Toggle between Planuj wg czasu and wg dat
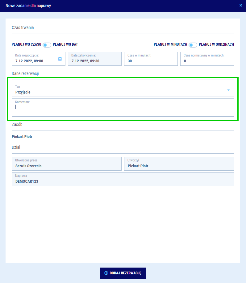The image size is (246, 283). tap(47, 45)
